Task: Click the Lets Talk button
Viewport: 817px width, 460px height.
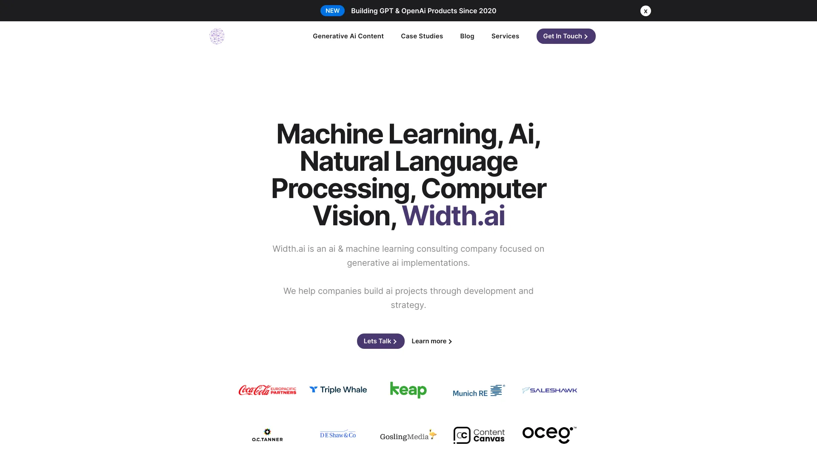Action: [380, 341]
